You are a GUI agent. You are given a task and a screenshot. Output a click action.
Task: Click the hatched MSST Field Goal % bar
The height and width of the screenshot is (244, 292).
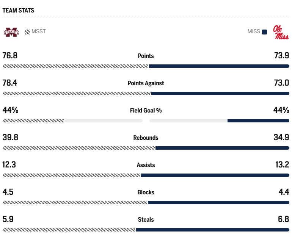click(x=33, y=121)
